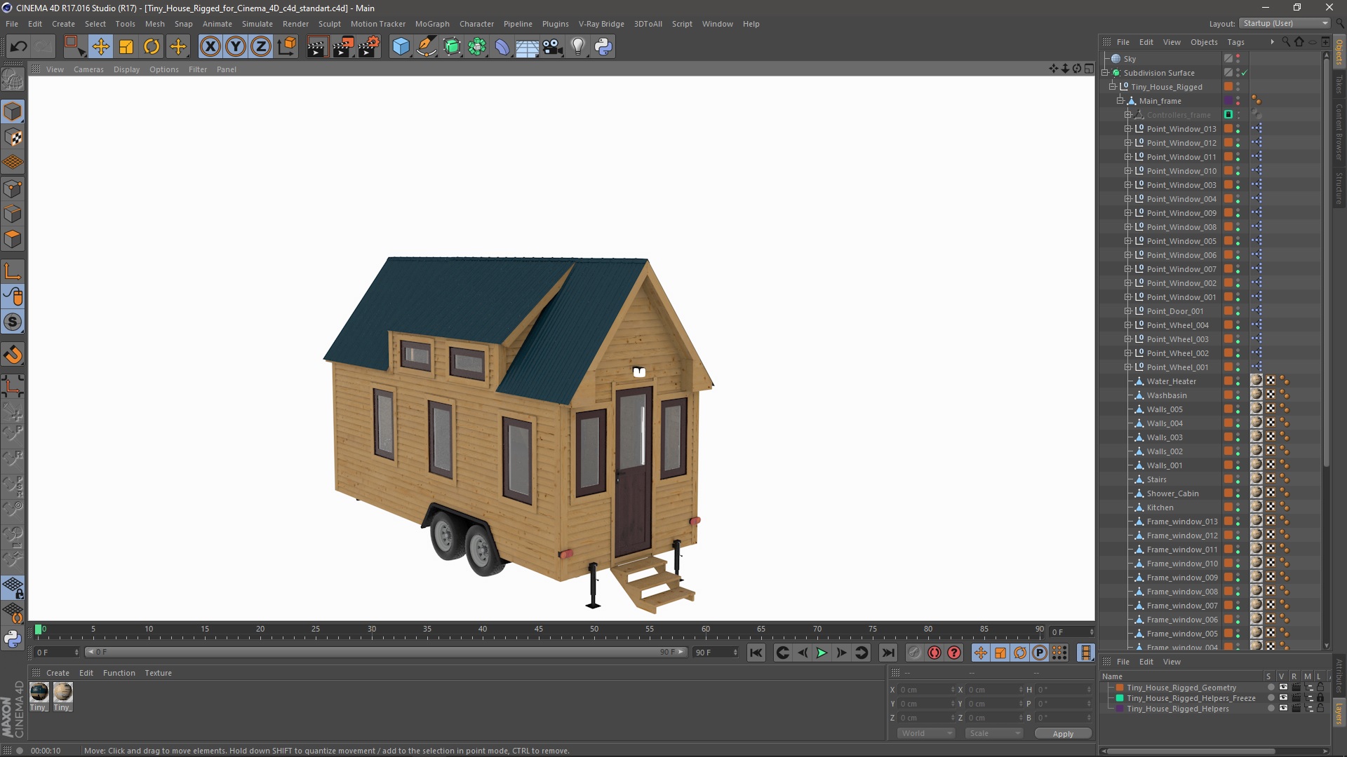Play the animation forwards
The width and height of the screenshot is (1347, 757).
click(x=822, y=653)
